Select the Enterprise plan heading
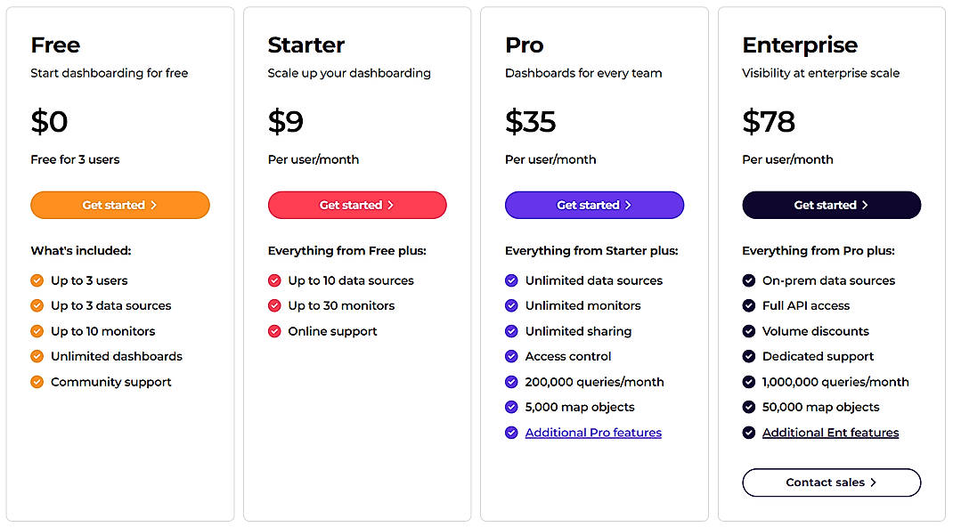 coord(799,45)
